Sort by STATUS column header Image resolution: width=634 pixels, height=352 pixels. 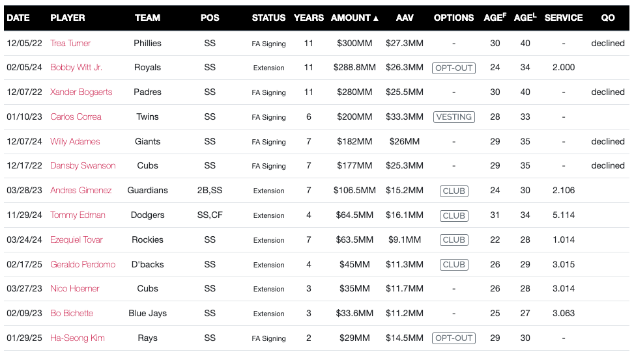[268, 18]
